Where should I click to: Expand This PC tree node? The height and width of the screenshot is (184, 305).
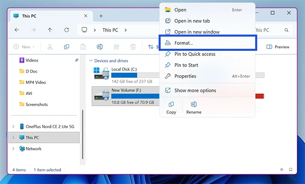click(x=13, y=138)
